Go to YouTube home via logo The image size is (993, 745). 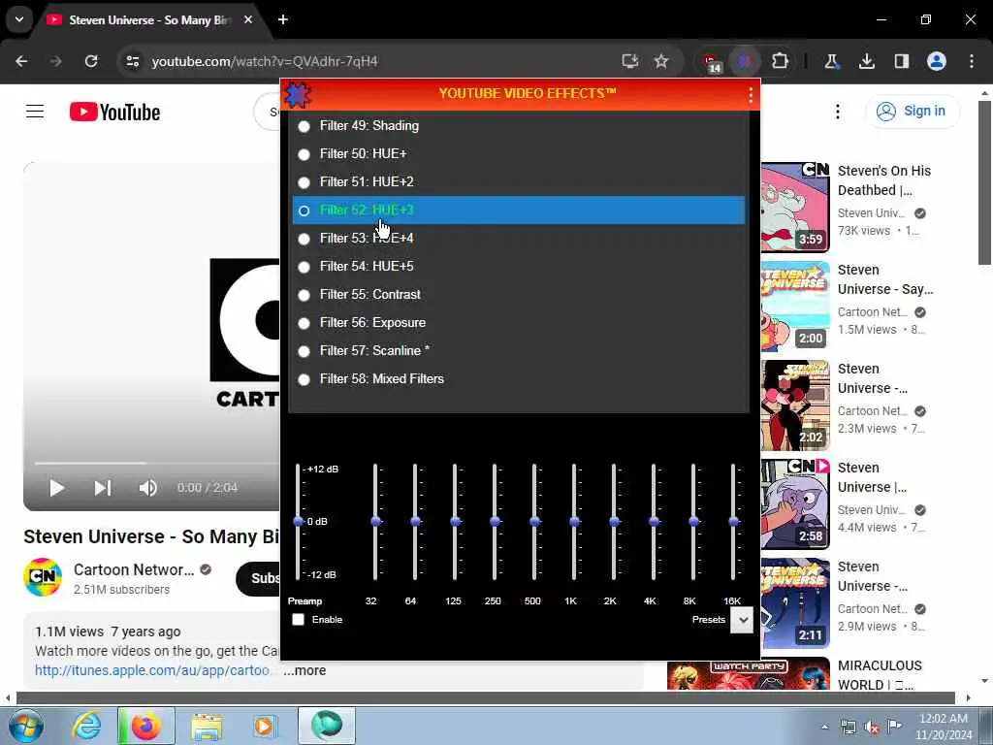(x=114, y=113)
